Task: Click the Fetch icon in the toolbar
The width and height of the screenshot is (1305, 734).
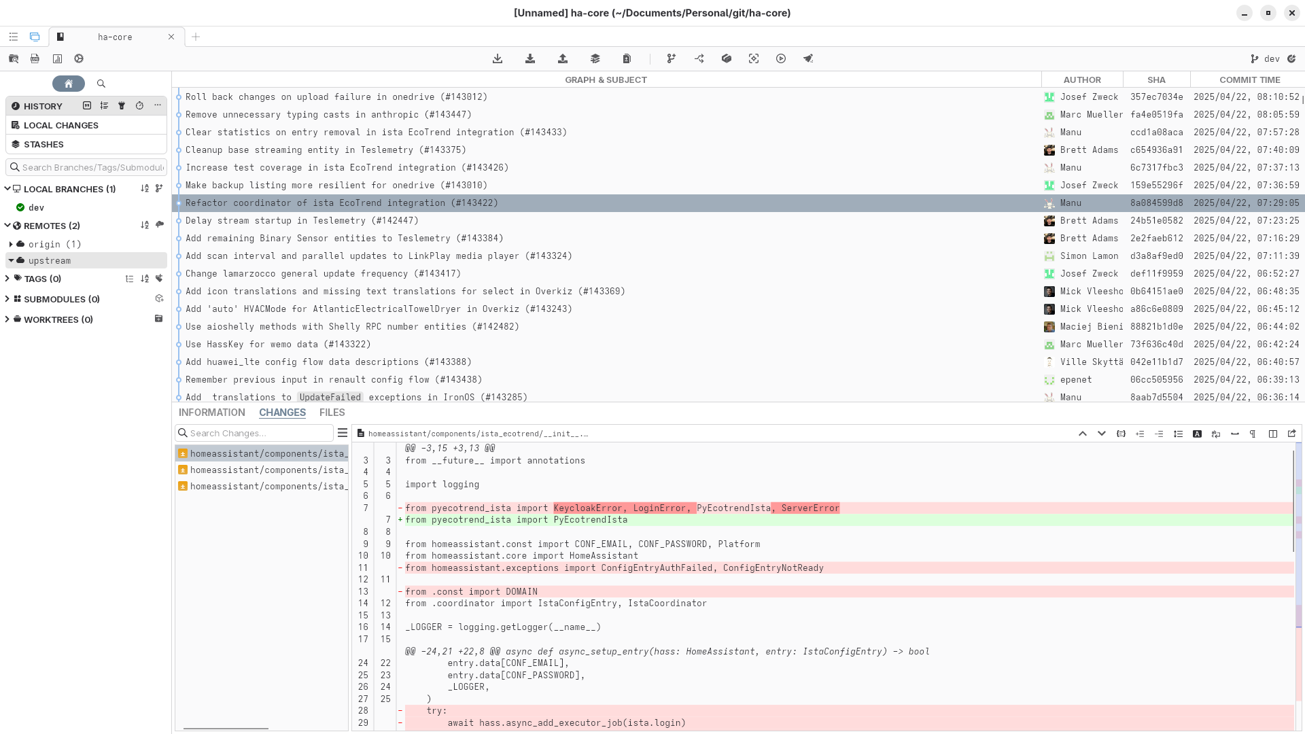Action: (x=498, y=58)
